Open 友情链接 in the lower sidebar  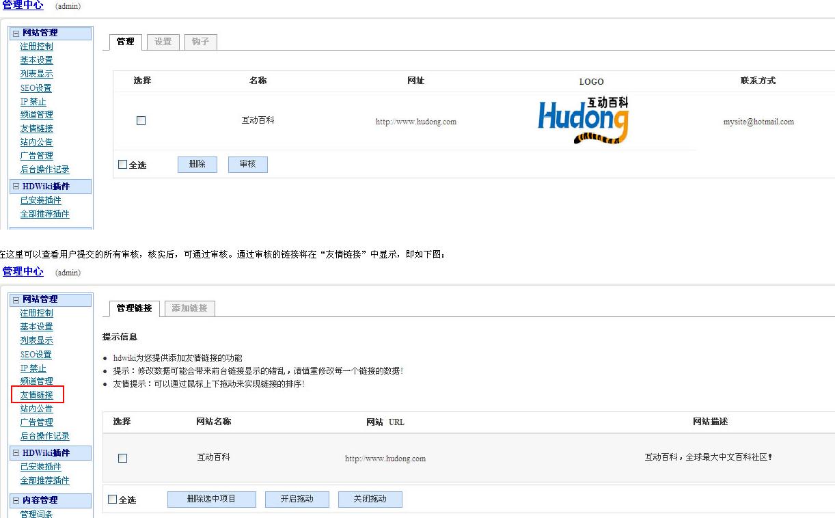(36, 395)
